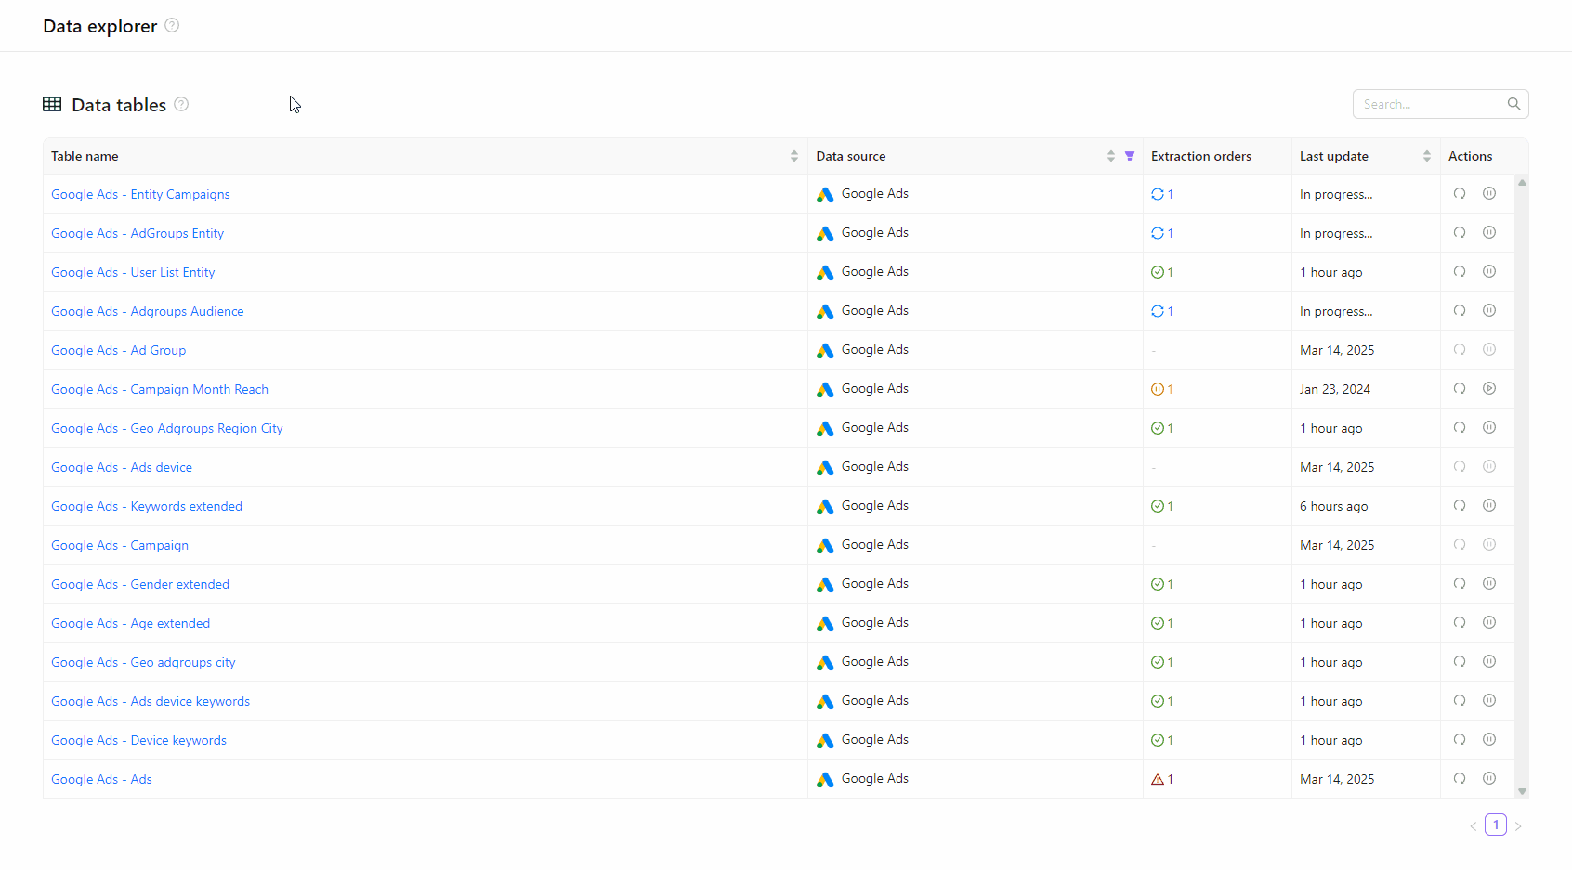Go to page 1 of pagination
Viewport: 1572px width, 870px height.
[x=1495, y=825]
